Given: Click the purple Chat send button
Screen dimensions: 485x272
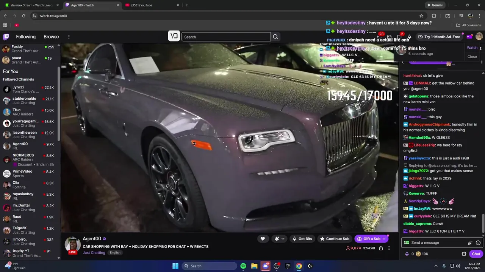Looking at the screenshot, I should (x=476, y=254).
